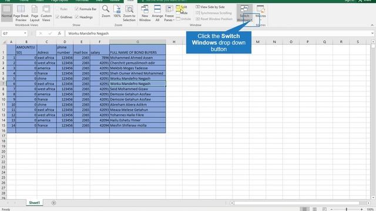Collapse the ribbon
Viewport: 376px width, 211px height.
pyautogui.click(x=372, y=25)
